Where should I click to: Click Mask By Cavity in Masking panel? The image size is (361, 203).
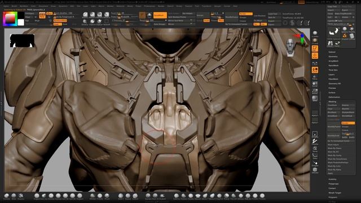[x=334, y=156]
